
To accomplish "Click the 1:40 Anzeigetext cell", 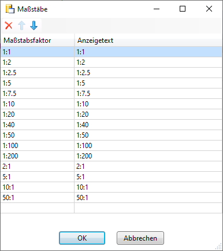I will point(148,125).
